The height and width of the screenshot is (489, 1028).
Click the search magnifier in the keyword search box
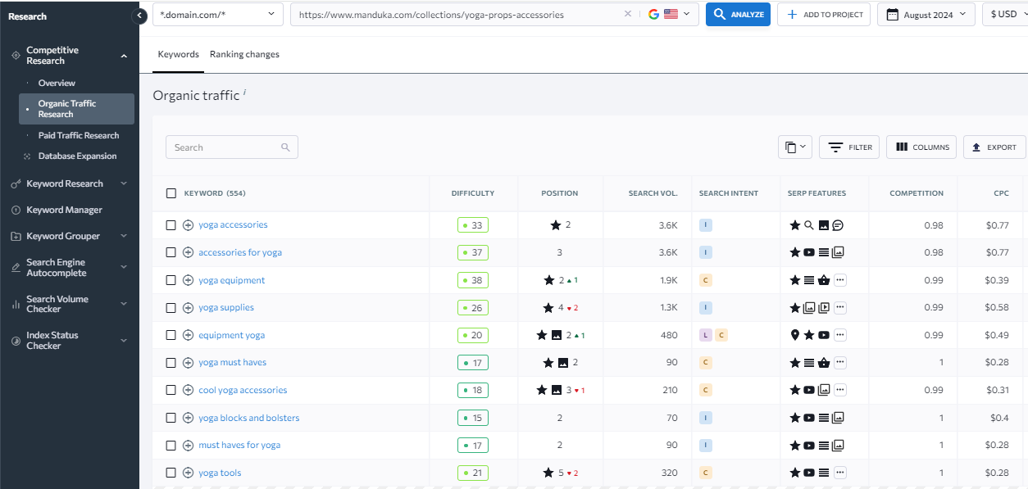[285, 147]
